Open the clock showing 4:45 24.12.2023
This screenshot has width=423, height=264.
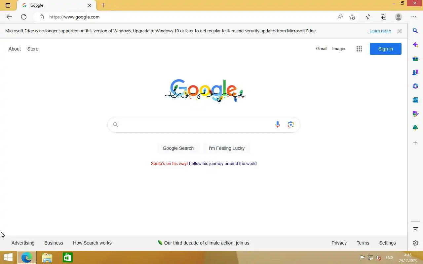[x=407, y=258]
